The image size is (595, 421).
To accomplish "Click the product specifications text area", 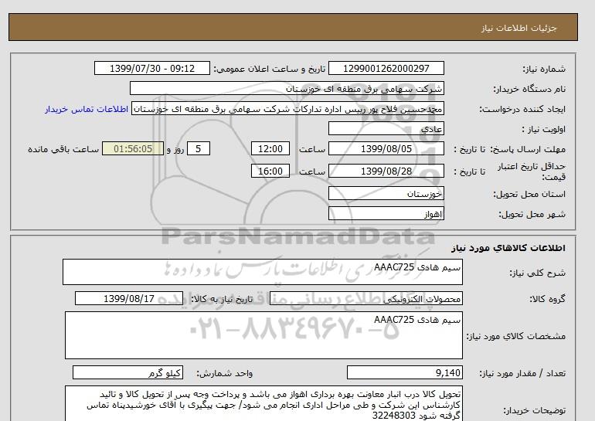I will [263, 335].
